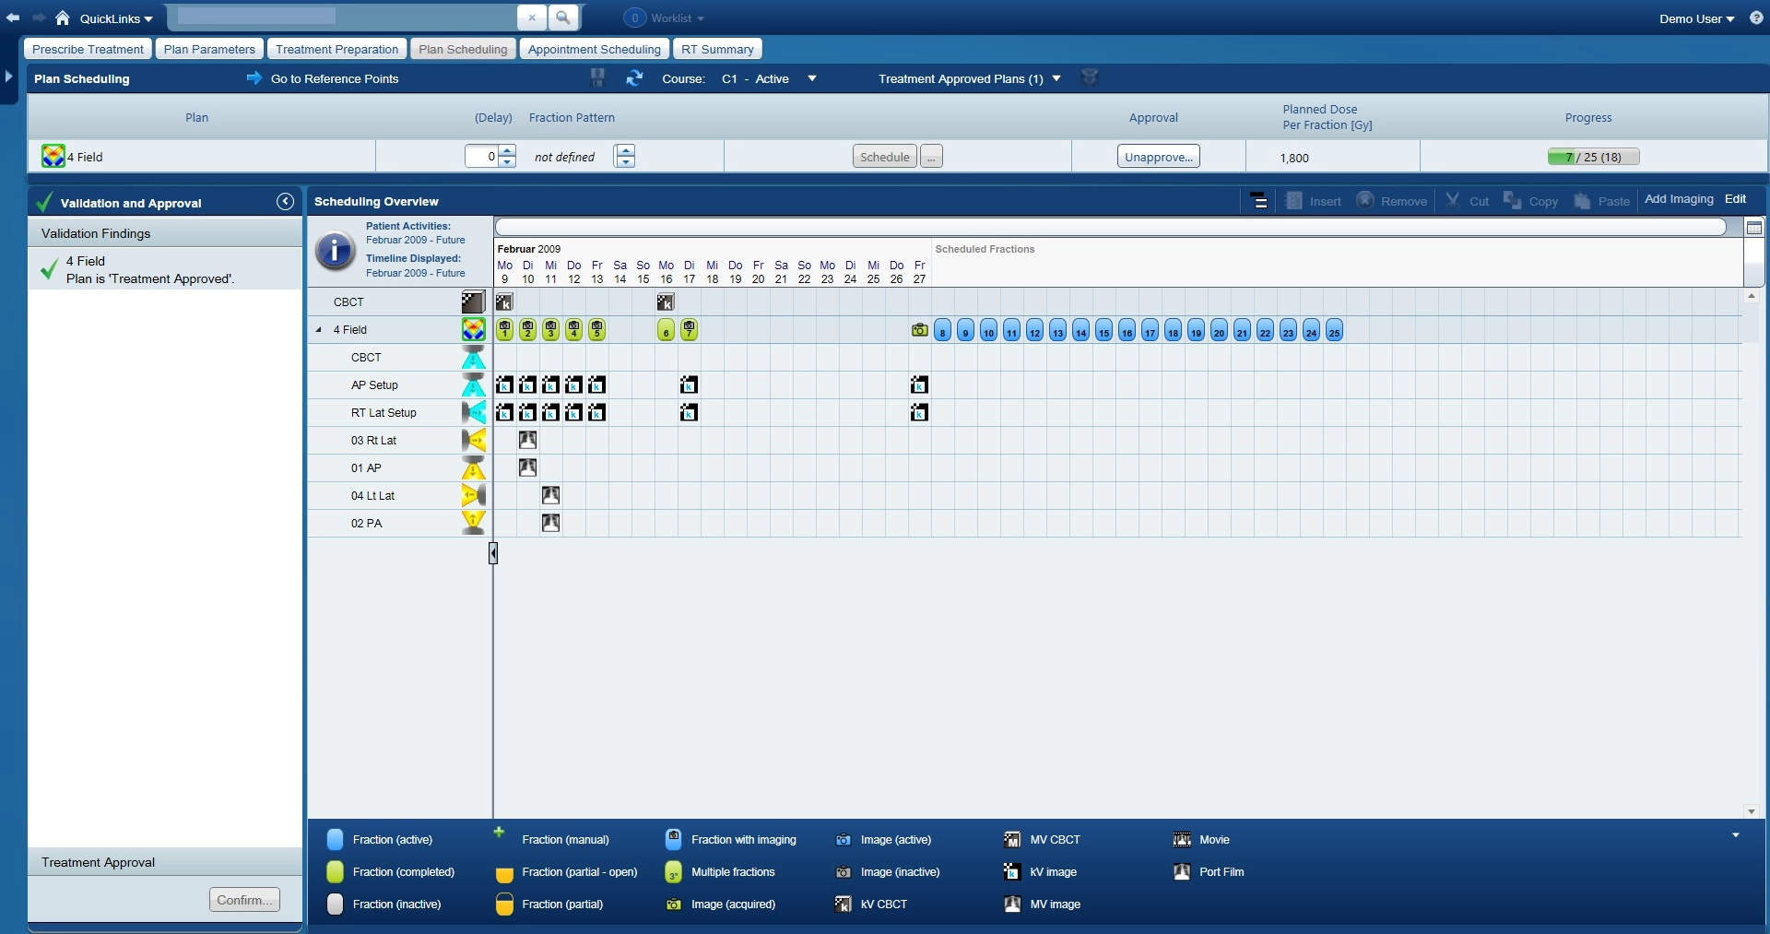Click the legend layout icon left of Insert
Viewport: 1770px width, 934px height.
click(1258, 201)
